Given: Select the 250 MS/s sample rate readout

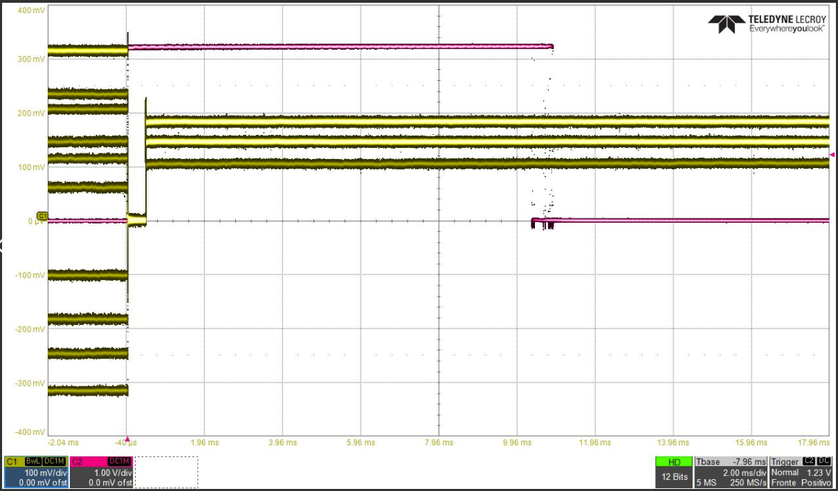Looking at the screenshot, I should click(x=748, y=482).
